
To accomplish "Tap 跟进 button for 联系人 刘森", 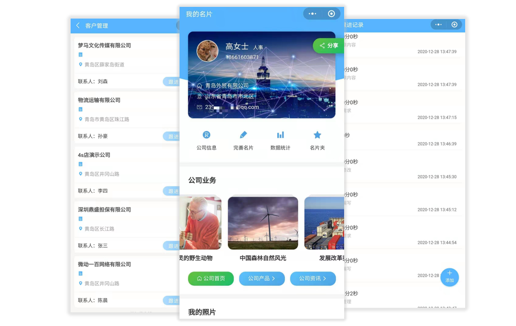I will [171, 81].
